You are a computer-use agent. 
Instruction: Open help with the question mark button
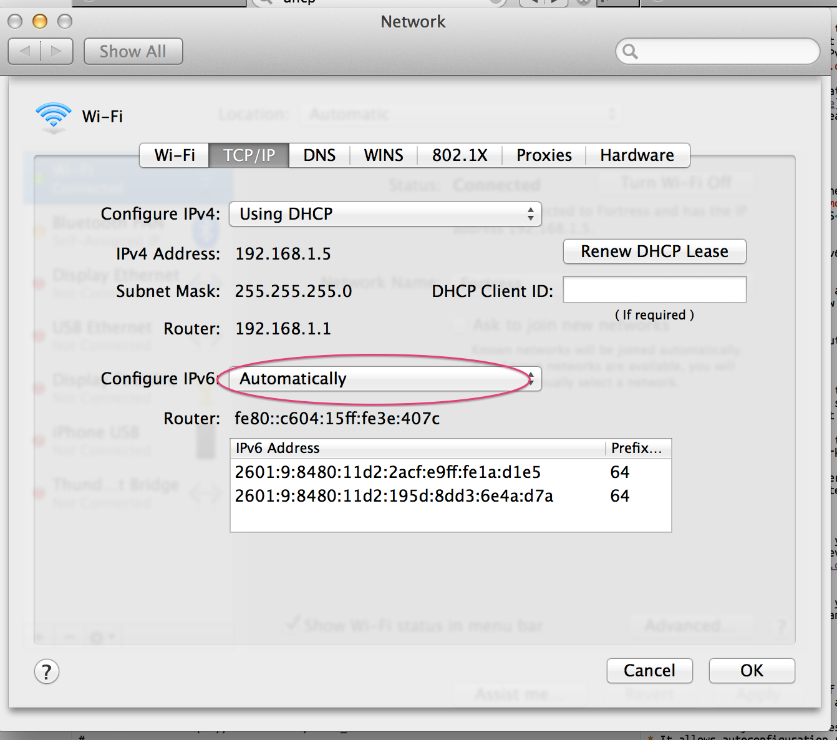click(x=47, y=672)
